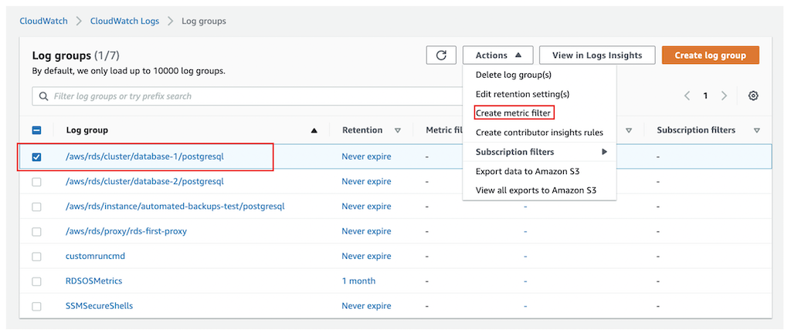Select View all exports to Amazon S3
The image size is (791, 336).
pyautogui.click(x=536, y=190)
